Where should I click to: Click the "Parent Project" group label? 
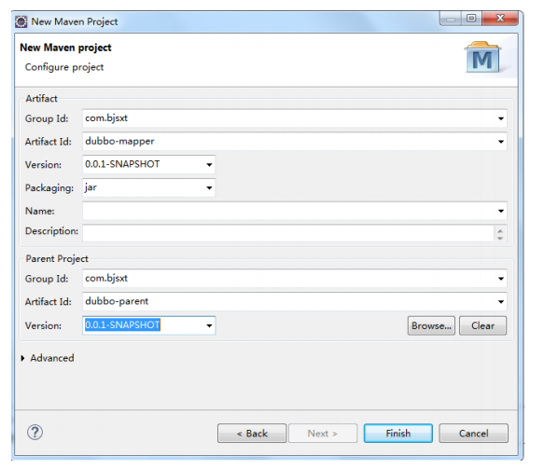point(57,259)
